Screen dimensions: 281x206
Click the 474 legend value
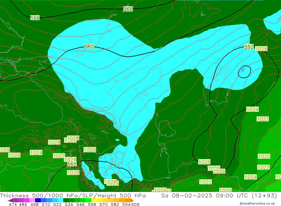tap(13, 204)
